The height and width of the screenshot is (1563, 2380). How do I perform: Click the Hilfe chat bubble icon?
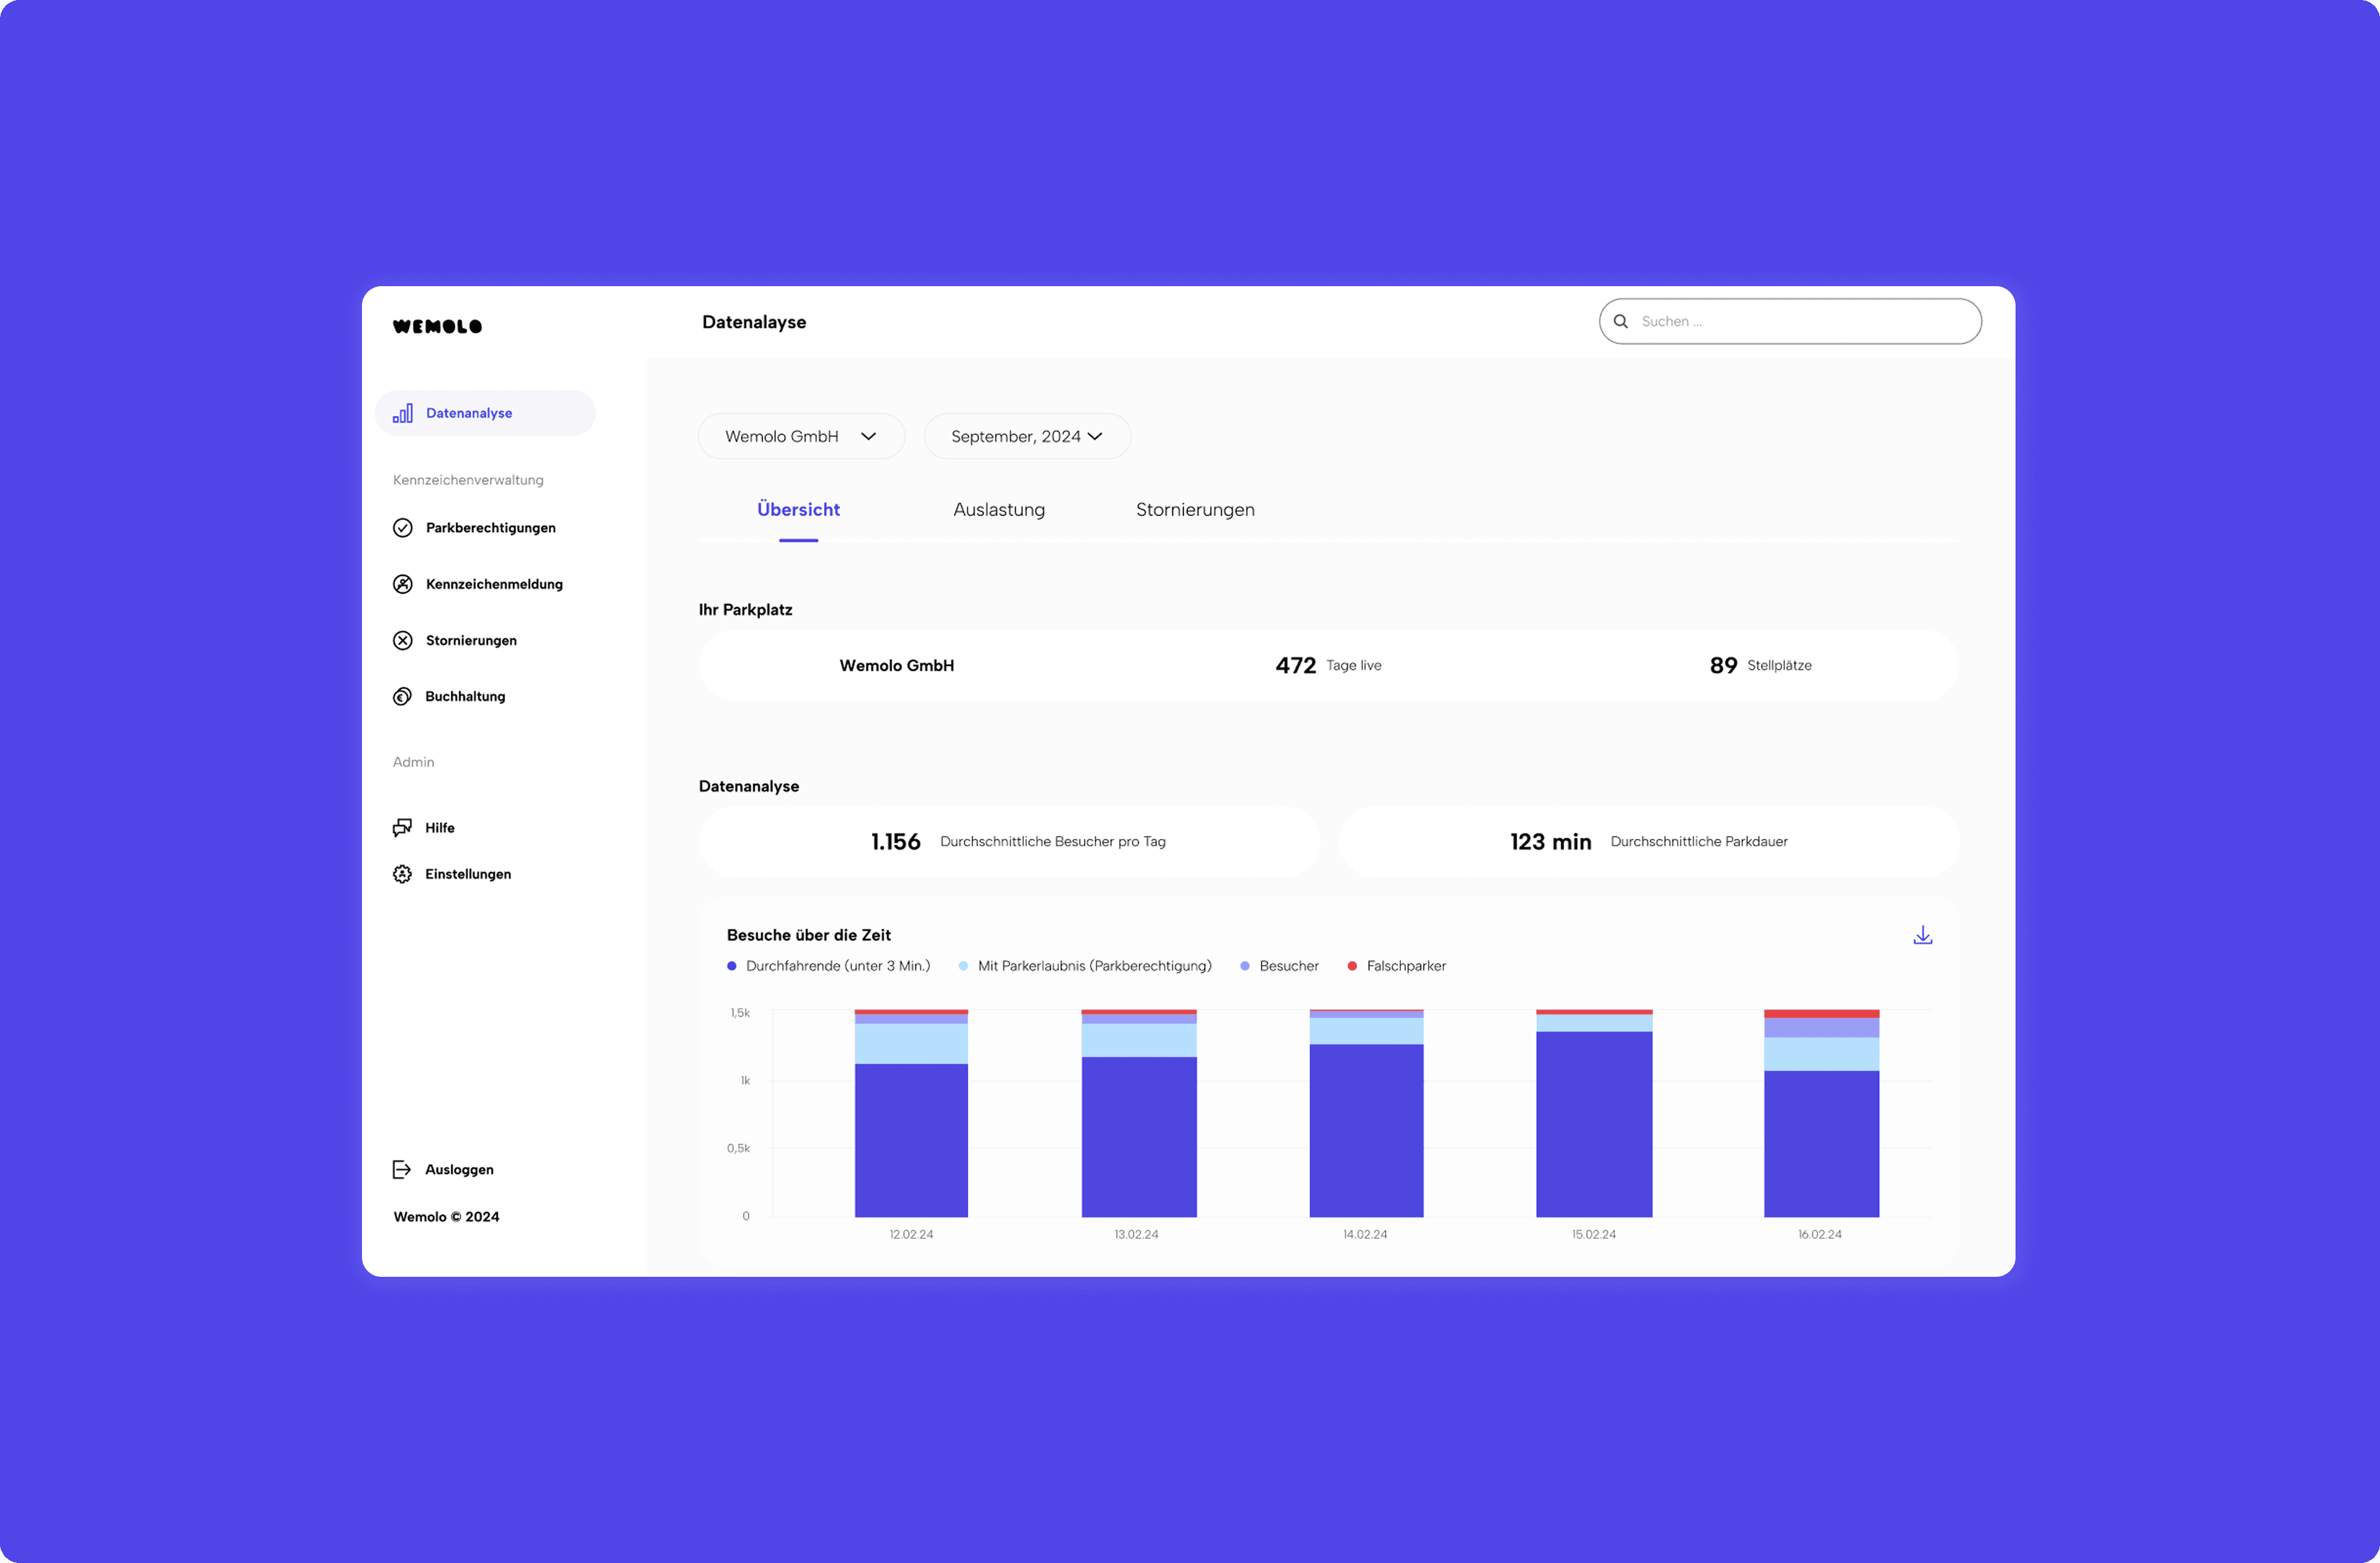point(403,827)
